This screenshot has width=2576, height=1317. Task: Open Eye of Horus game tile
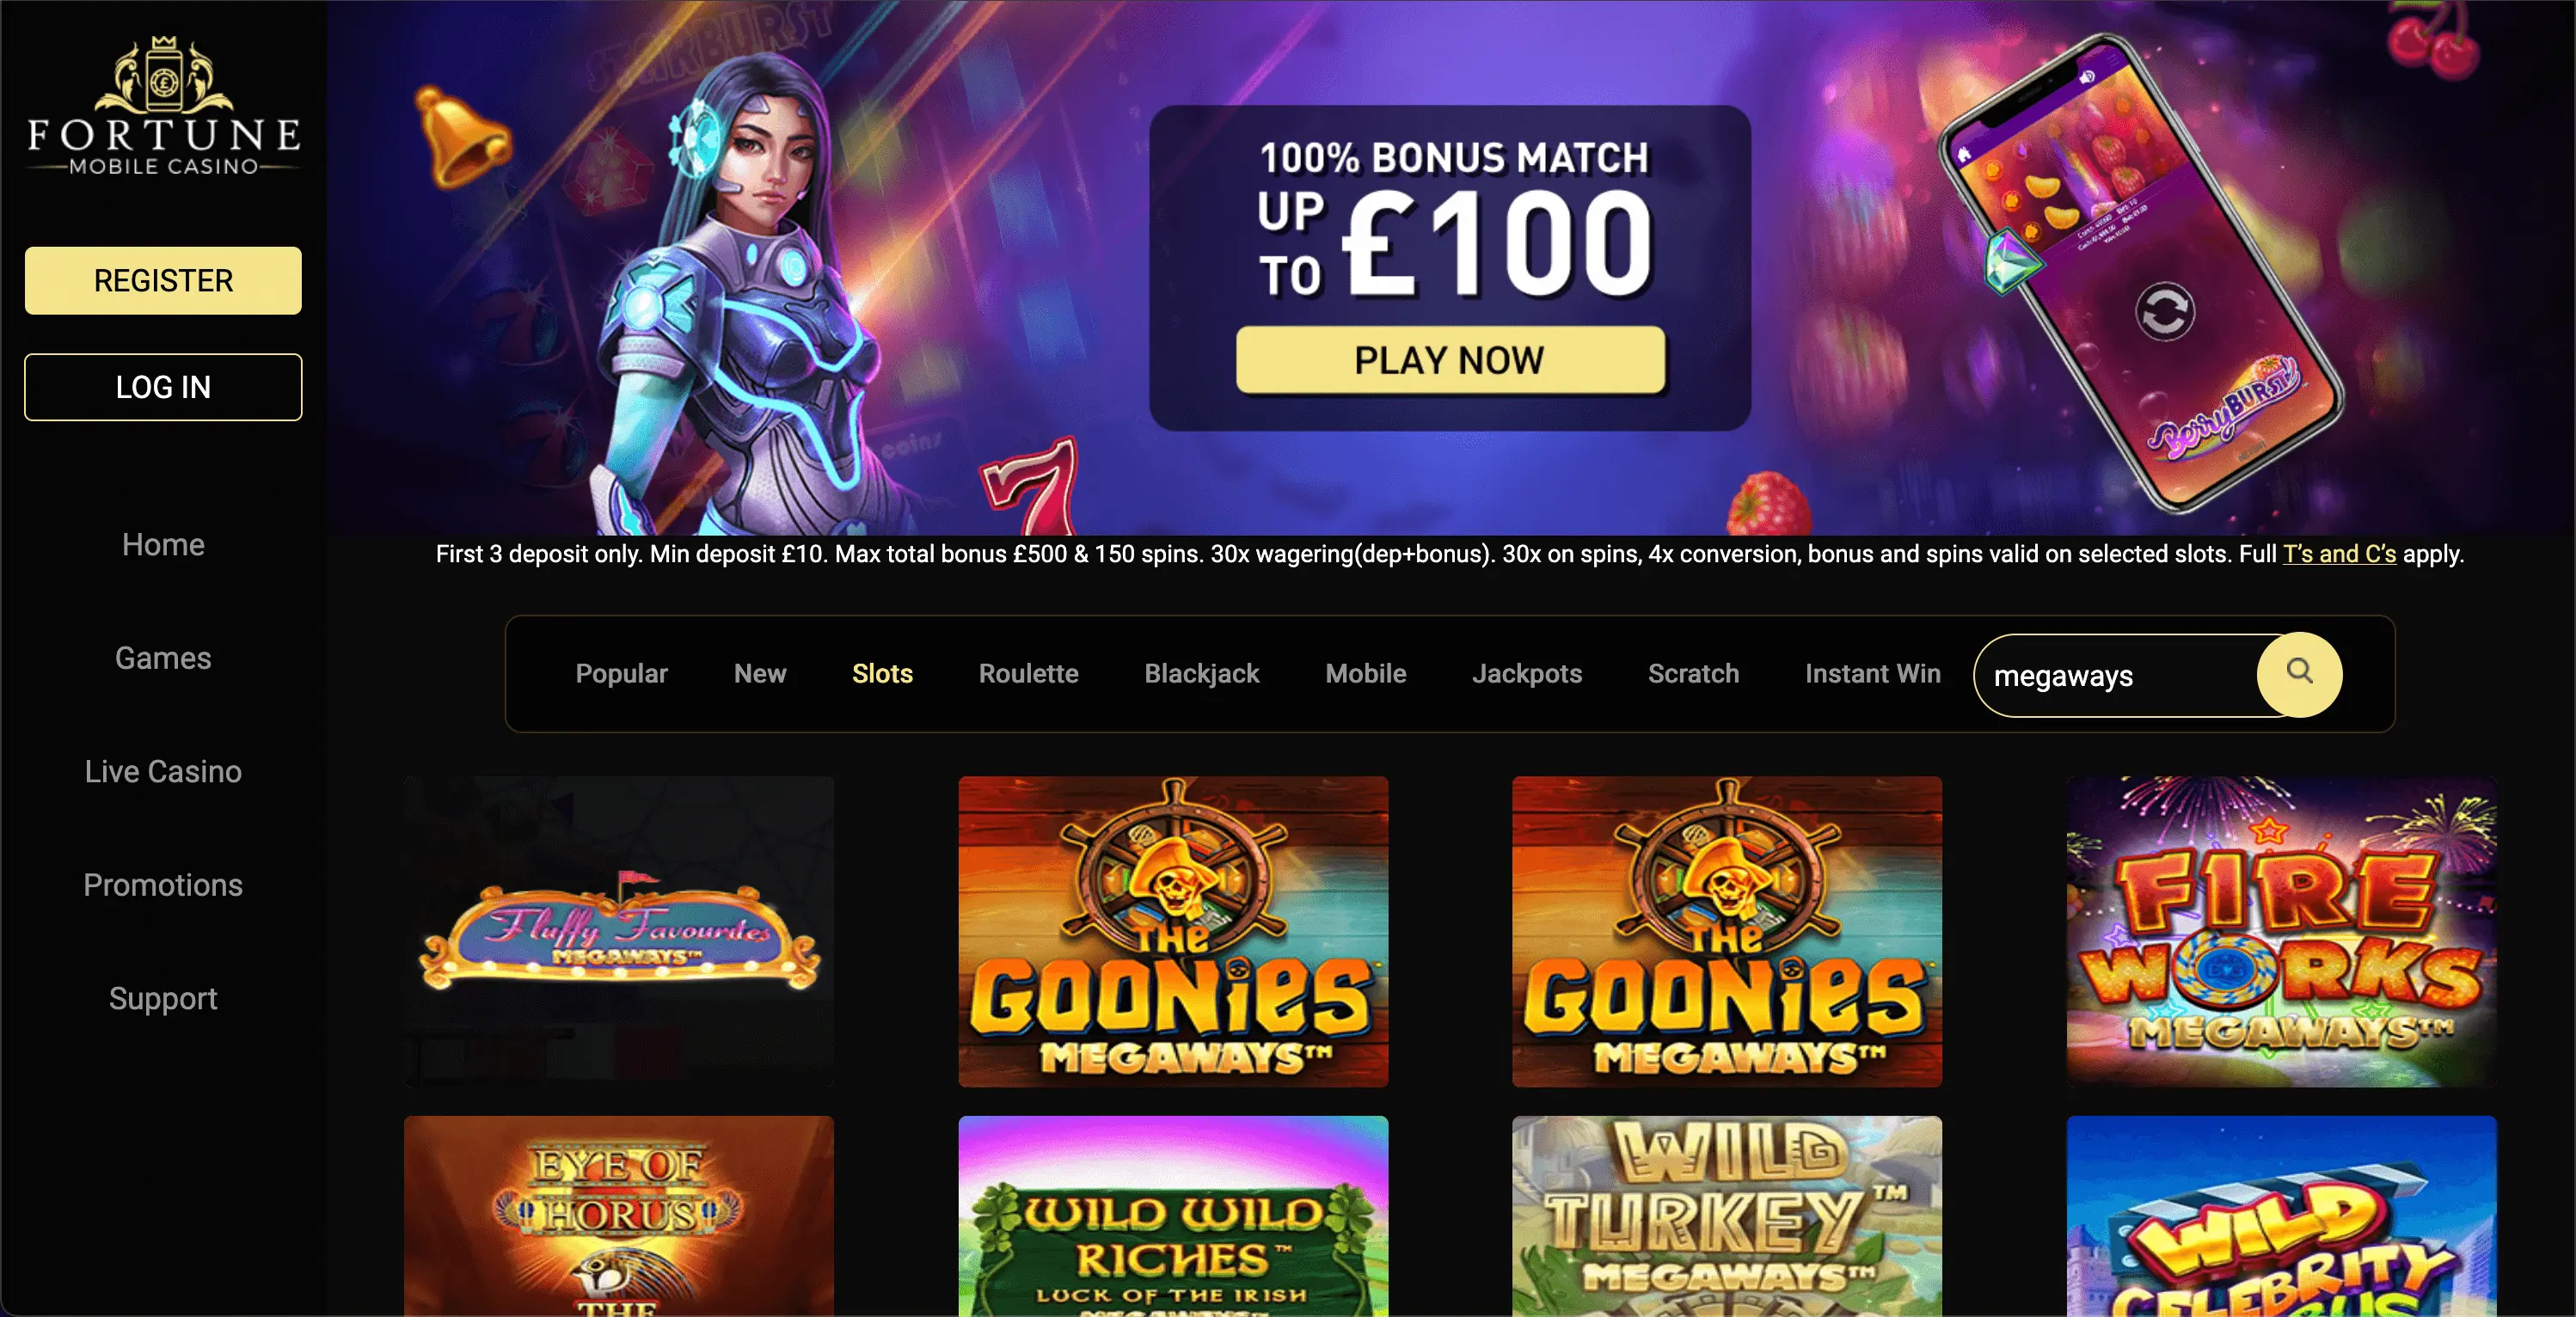[619, 1216]
